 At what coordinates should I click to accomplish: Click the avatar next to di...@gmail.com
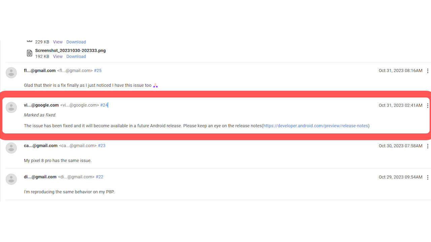click(x=11, y=179)
